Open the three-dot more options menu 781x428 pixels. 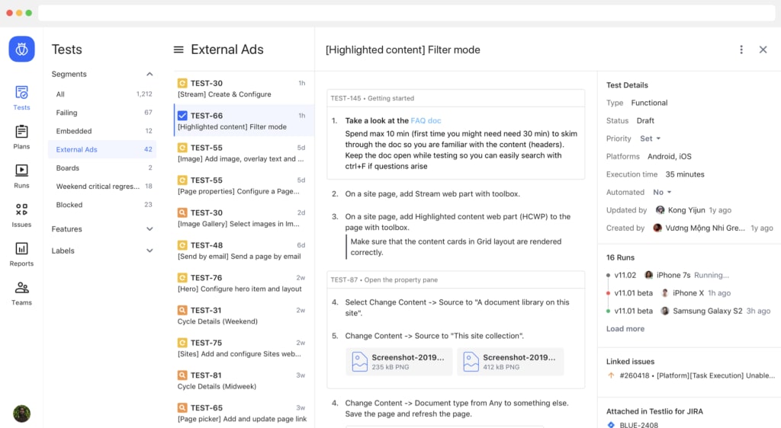pos(741,50)
